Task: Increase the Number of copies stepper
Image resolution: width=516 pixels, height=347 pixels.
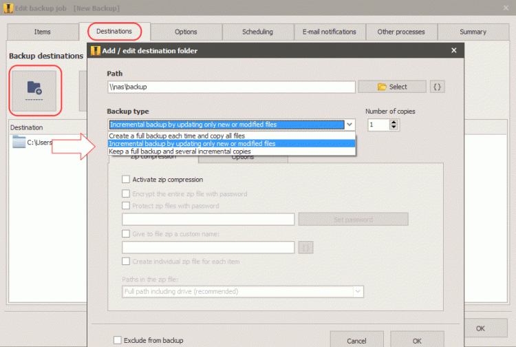Action: 394,122
